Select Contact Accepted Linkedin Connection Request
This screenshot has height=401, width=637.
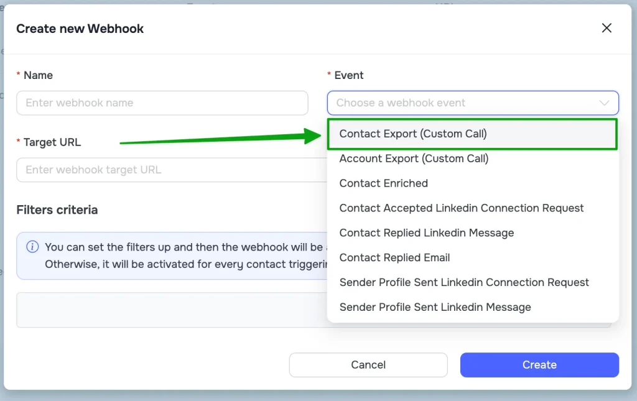coord(462,208)
